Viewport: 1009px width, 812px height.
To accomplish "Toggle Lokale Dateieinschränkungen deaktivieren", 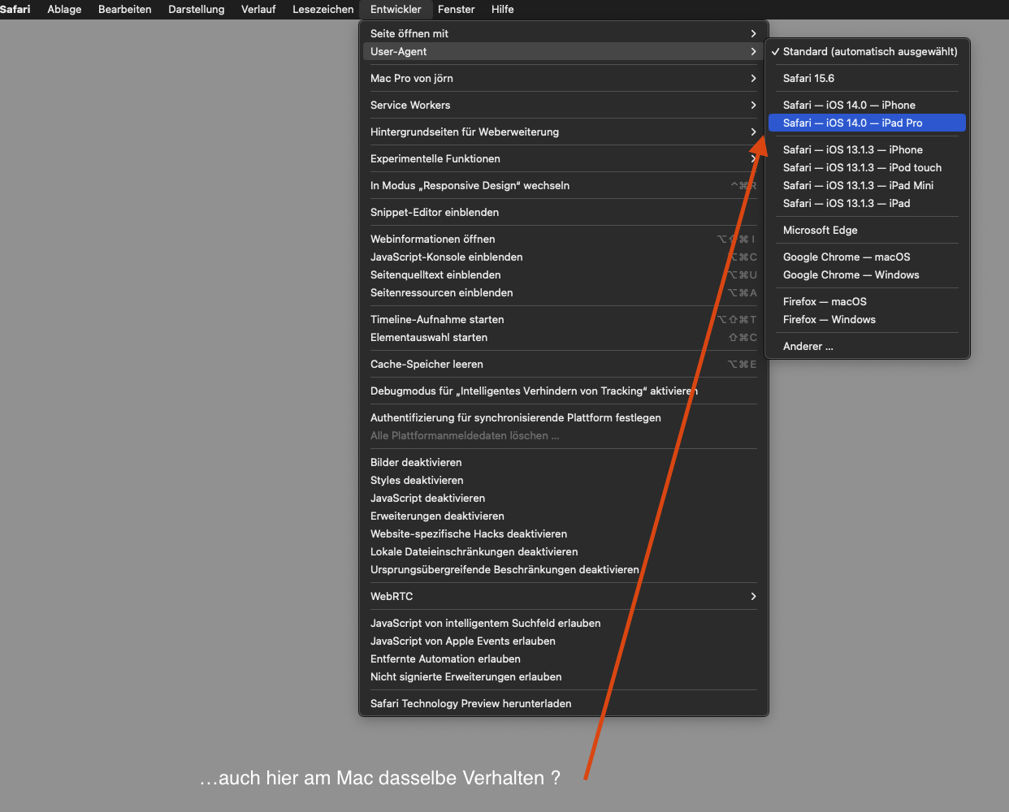I will [x=564, y=551].
